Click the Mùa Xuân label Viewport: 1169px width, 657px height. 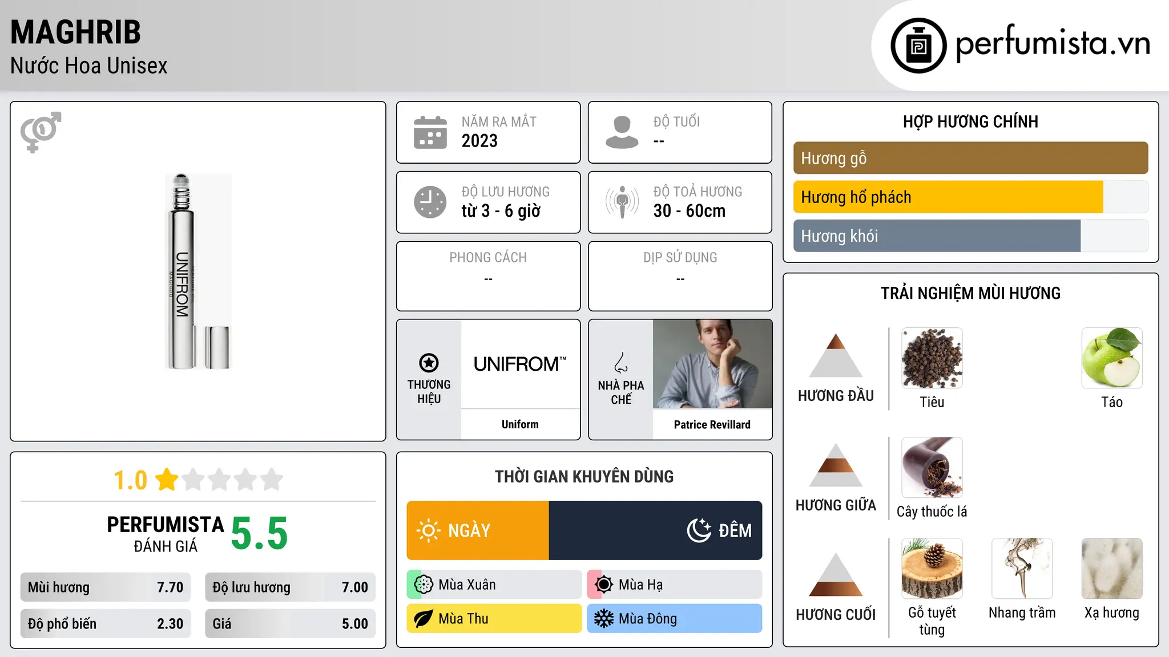(x=467, y=585)
